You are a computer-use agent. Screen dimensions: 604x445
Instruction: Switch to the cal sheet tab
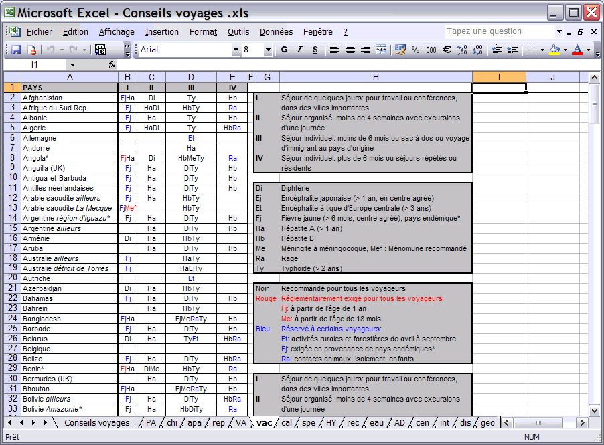click(287, 423)
